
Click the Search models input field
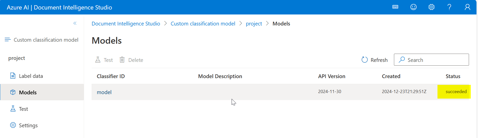[431, 60]
